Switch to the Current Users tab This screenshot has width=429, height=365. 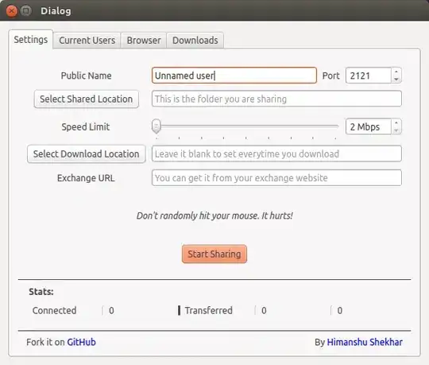(x=87, y=41)
